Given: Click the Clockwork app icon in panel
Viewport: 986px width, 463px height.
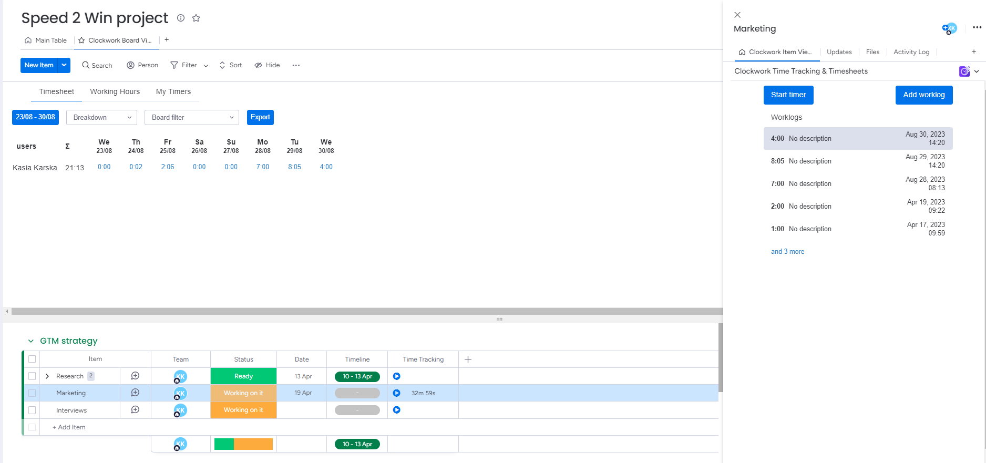Looking at the screenshot, I should (964, 71).
